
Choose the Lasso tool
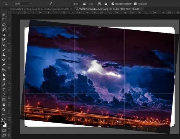point(4,25)
